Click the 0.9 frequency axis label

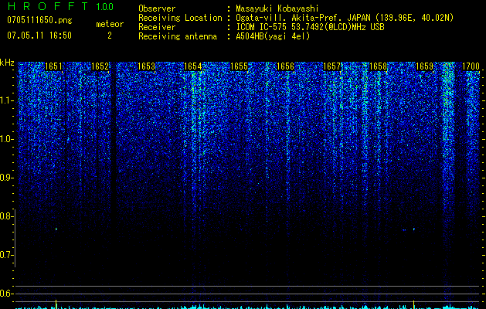coord(6,178)
